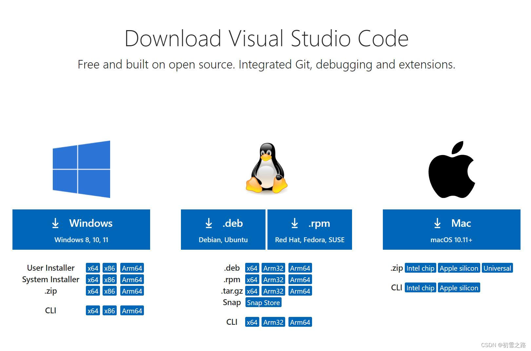531x351 pixels.
Task: Get the Windows CLI Arm64 build
Action: 132,311
